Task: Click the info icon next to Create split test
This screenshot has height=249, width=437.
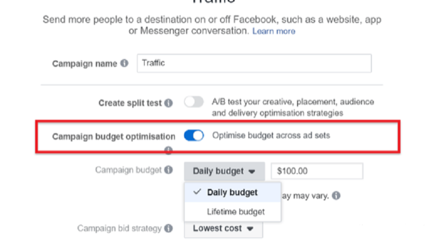Action: point(169,103)
